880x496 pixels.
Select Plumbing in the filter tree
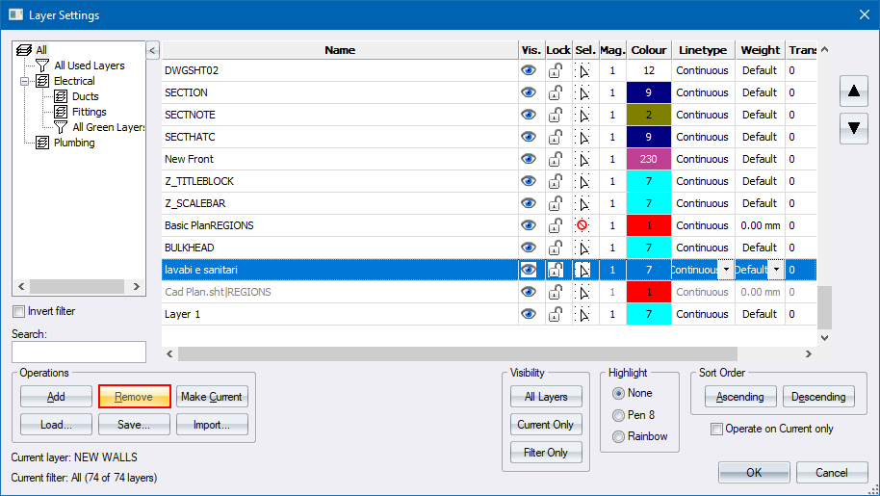[x=74, y=143]
